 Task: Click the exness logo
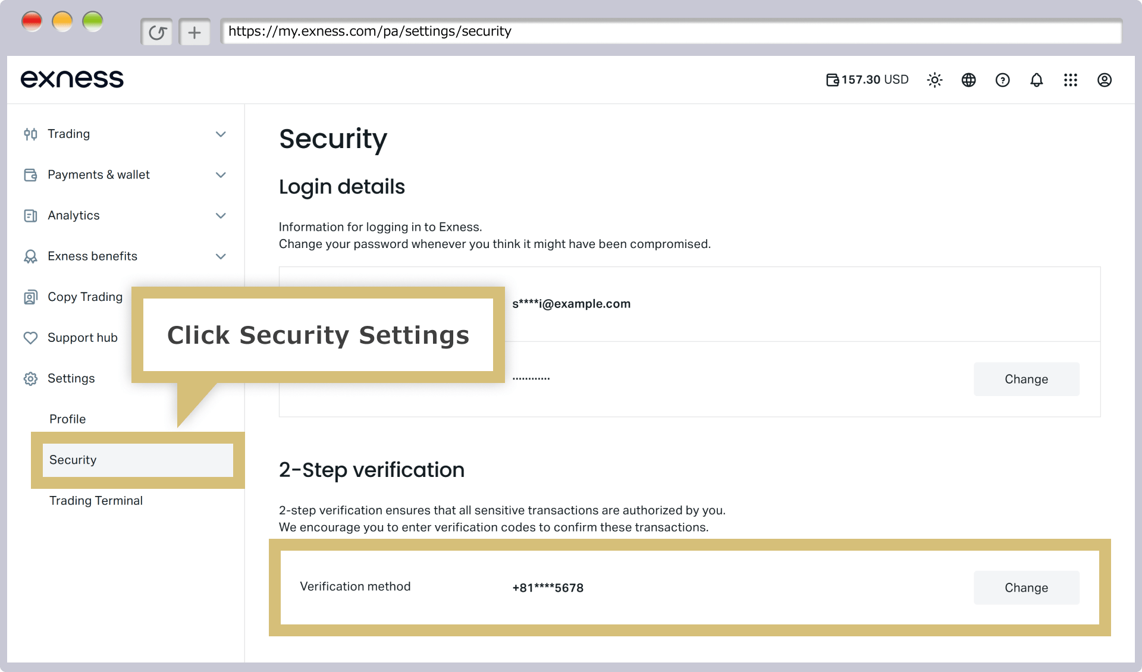(x=72, y=79)
